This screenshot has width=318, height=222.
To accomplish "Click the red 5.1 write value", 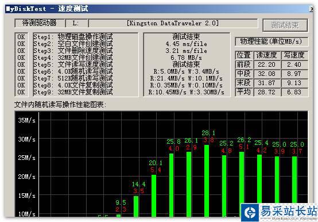I will [244, 147].
